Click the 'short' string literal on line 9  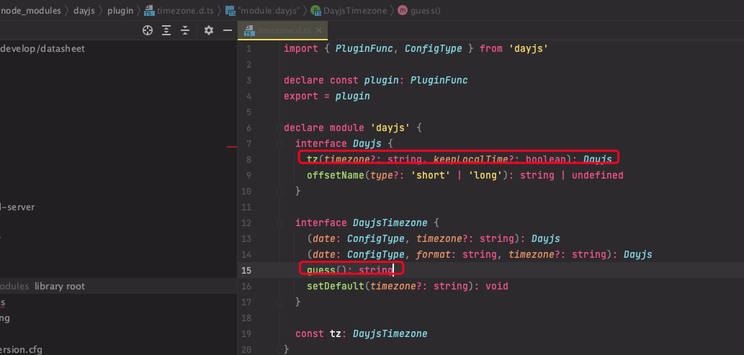point(431,176)
